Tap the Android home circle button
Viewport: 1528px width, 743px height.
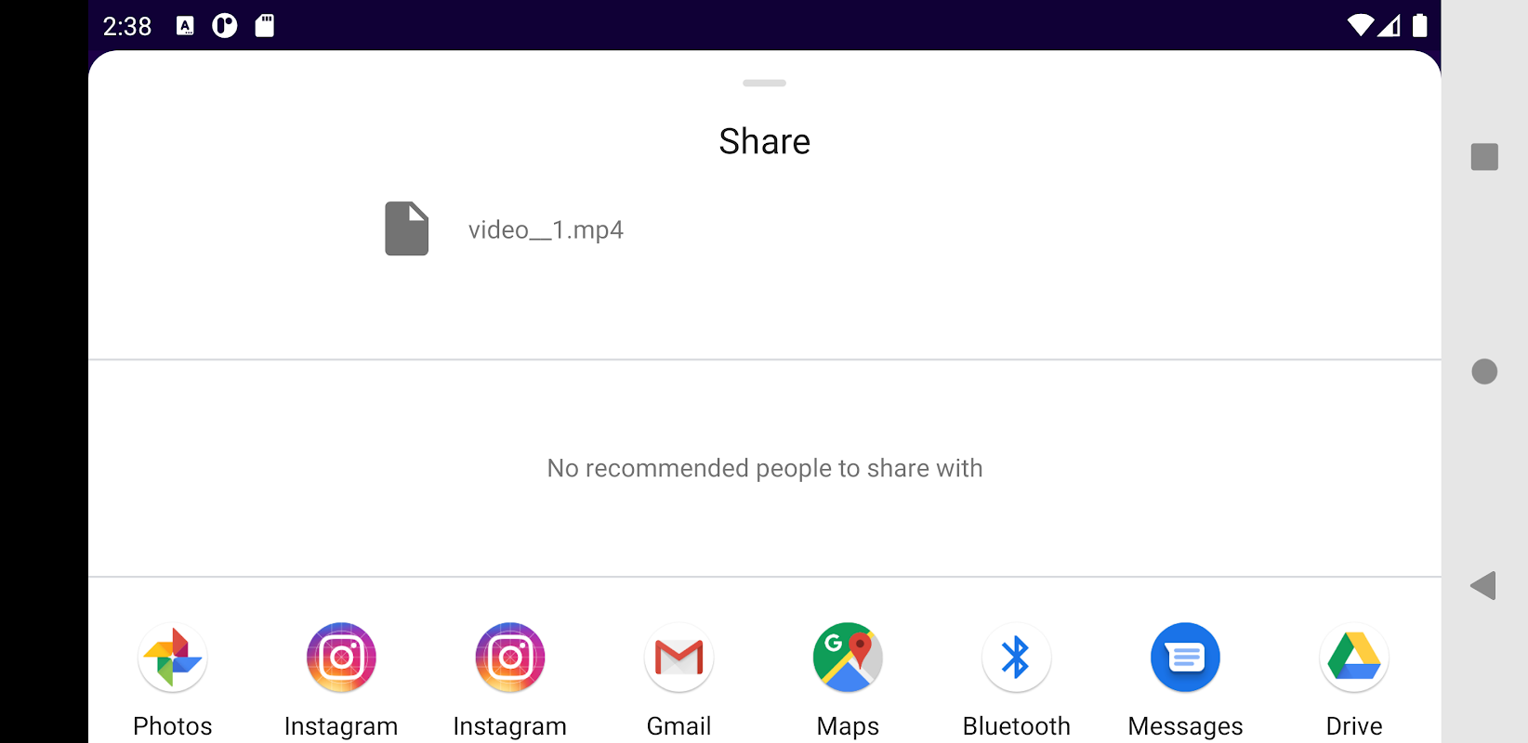[1484, 371]
